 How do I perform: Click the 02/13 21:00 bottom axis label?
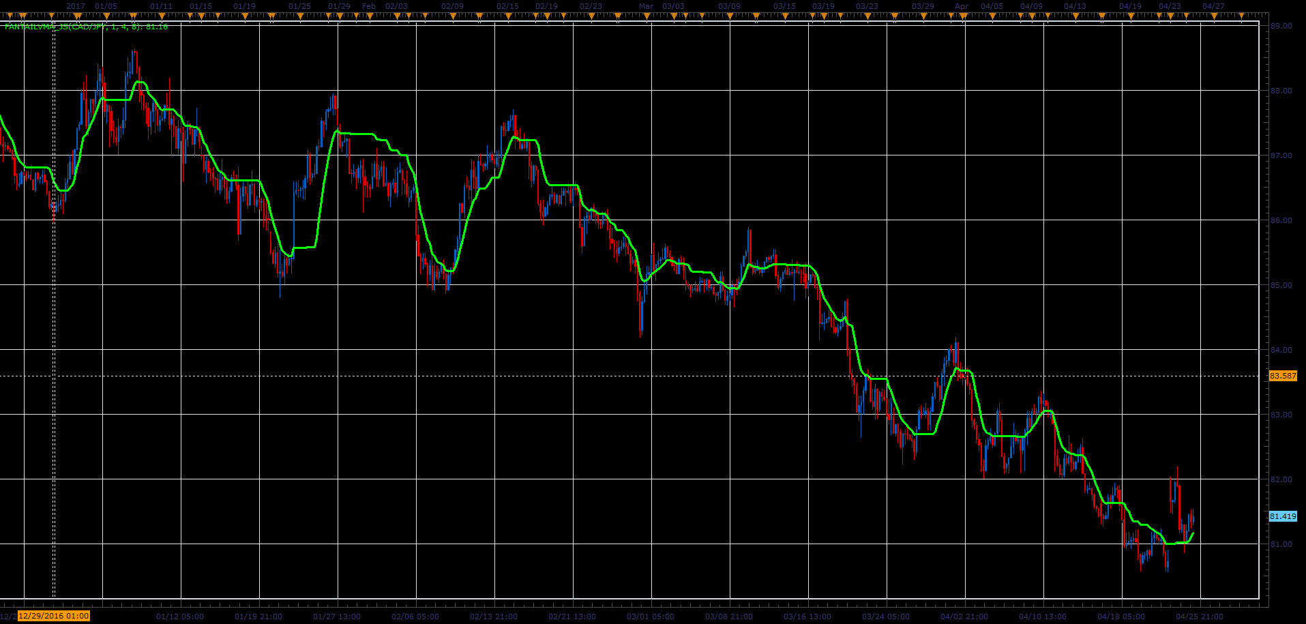point(494,616)
